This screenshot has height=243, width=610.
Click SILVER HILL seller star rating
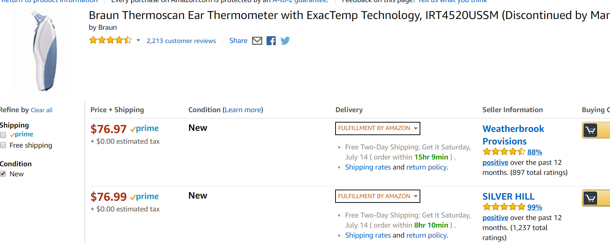(504, 207)
